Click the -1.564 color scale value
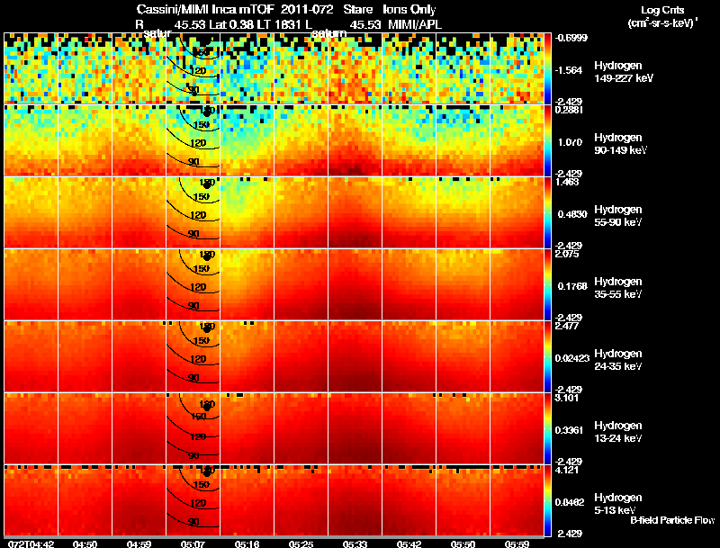Image resolution: width=720 pixels, height=548 pixels. click(x=569, y=70)
